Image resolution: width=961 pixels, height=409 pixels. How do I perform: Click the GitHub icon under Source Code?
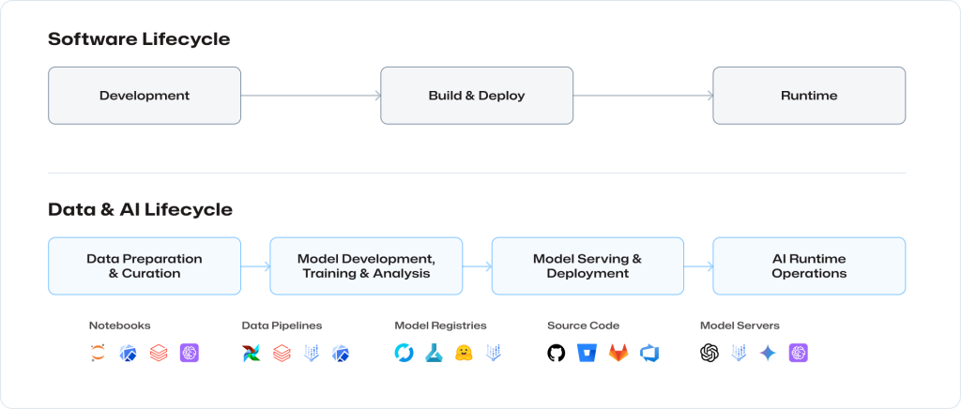(x=557, y=353)
